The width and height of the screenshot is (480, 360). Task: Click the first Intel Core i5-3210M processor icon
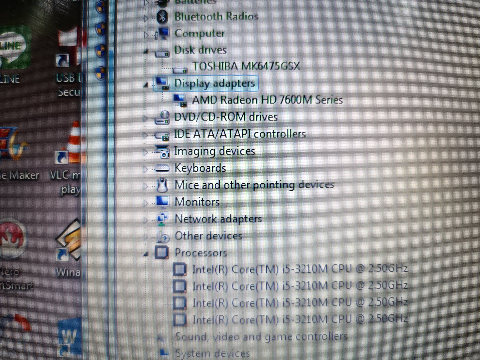pyautogui.click(x=180, y=269)
